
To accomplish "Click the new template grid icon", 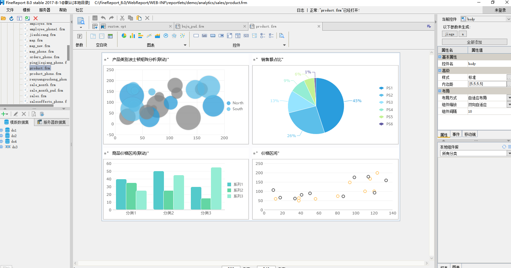I will click(95, 26).
